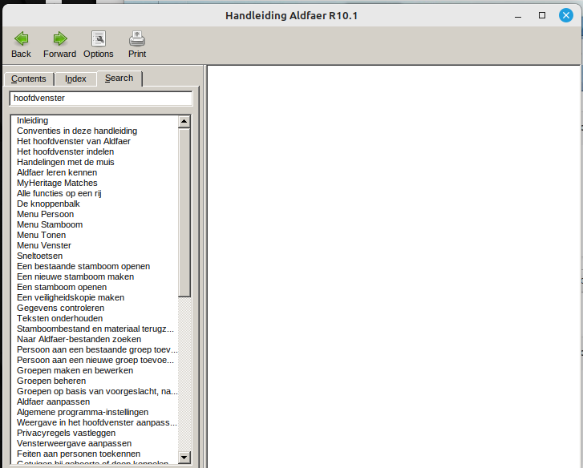Open 'Menu Stamboom' help topic
The width and height of the screenshot is (583, 468).
(50, 224)
